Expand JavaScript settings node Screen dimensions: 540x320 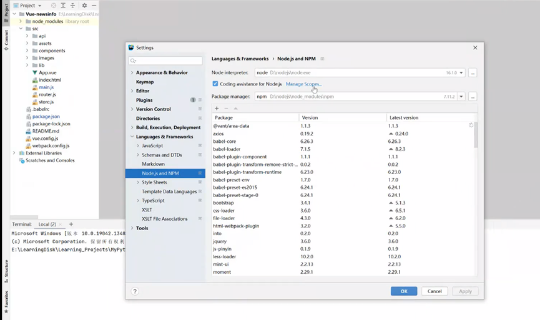[x=138, y=145]
